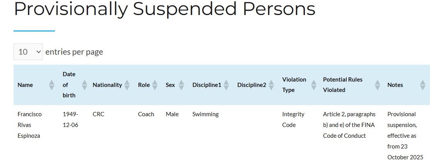The height and width of the screenshot is (167, 443).
Task: Click the Name column header text
Action: (25, 85)
